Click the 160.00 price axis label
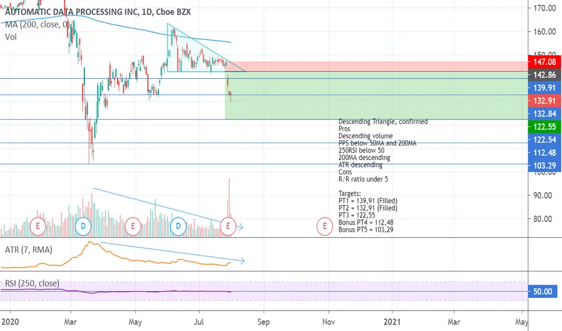The height and width of the screenshot is (331, 562). click(545, 31)
